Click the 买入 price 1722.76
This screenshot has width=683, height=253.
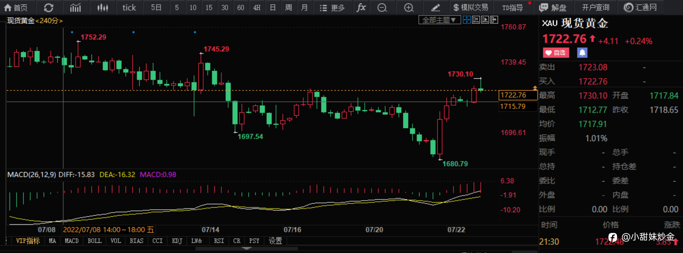pyautogui.click(x=593, y=81)
